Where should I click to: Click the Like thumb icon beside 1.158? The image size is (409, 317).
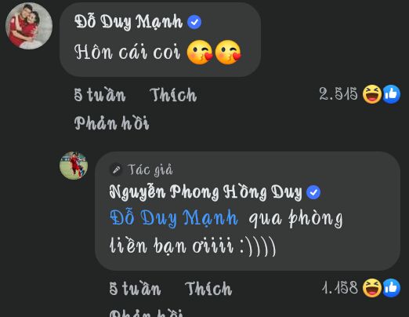[391, 288]
